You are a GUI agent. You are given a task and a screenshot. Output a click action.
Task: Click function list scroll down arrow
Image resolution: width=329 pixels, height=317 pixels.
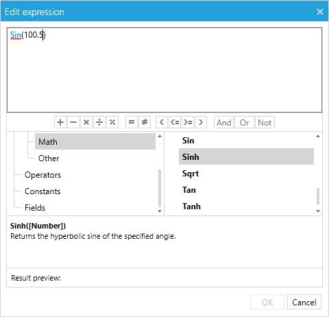pos(318,211)
